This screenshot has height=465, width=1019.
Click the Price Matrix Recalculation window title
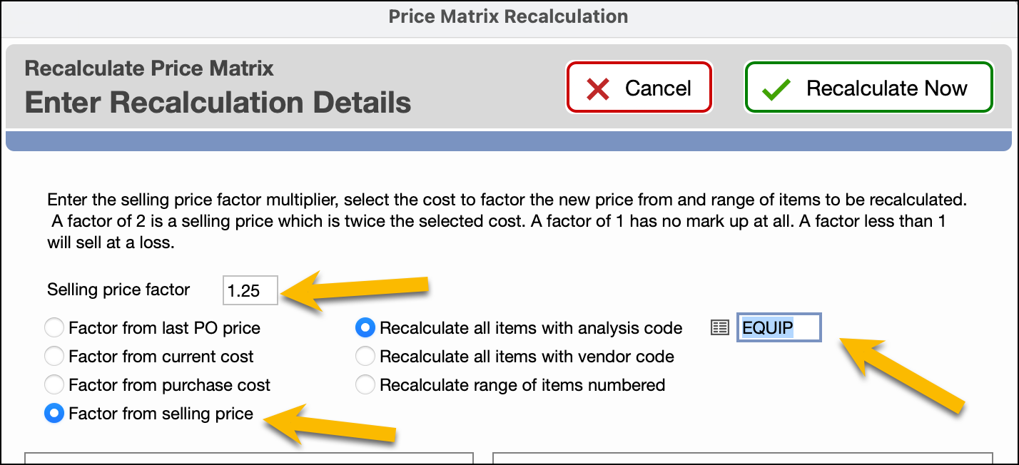[509, 16]
